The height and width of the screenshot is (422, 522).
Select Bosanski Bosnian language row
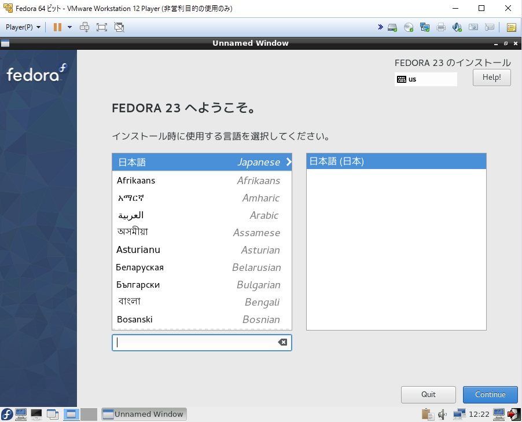202,320
